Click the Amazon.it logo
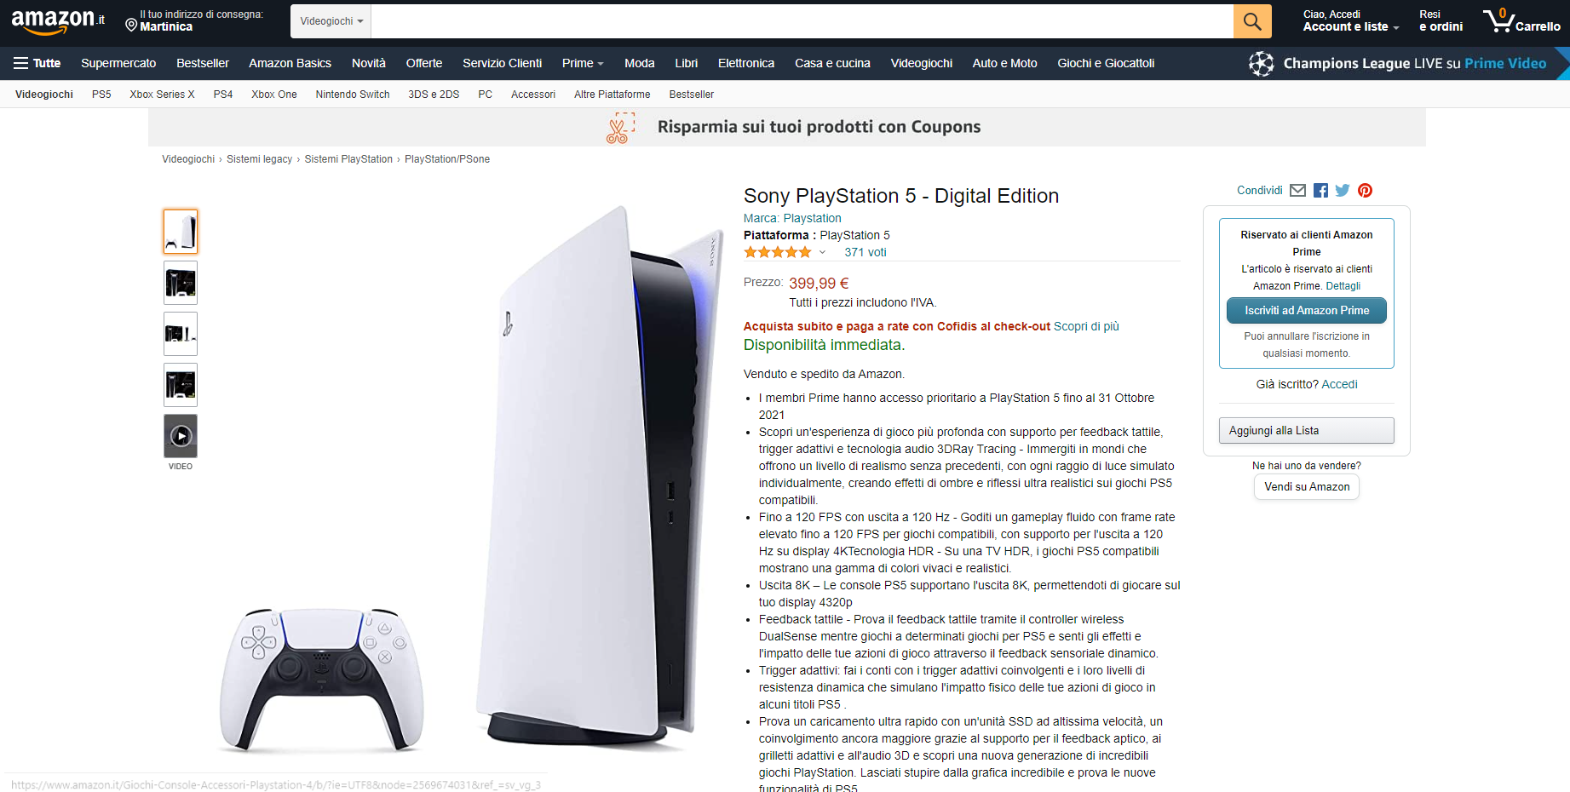The image size is (1570, 792). pyautogui.click(x=58, y=21)
